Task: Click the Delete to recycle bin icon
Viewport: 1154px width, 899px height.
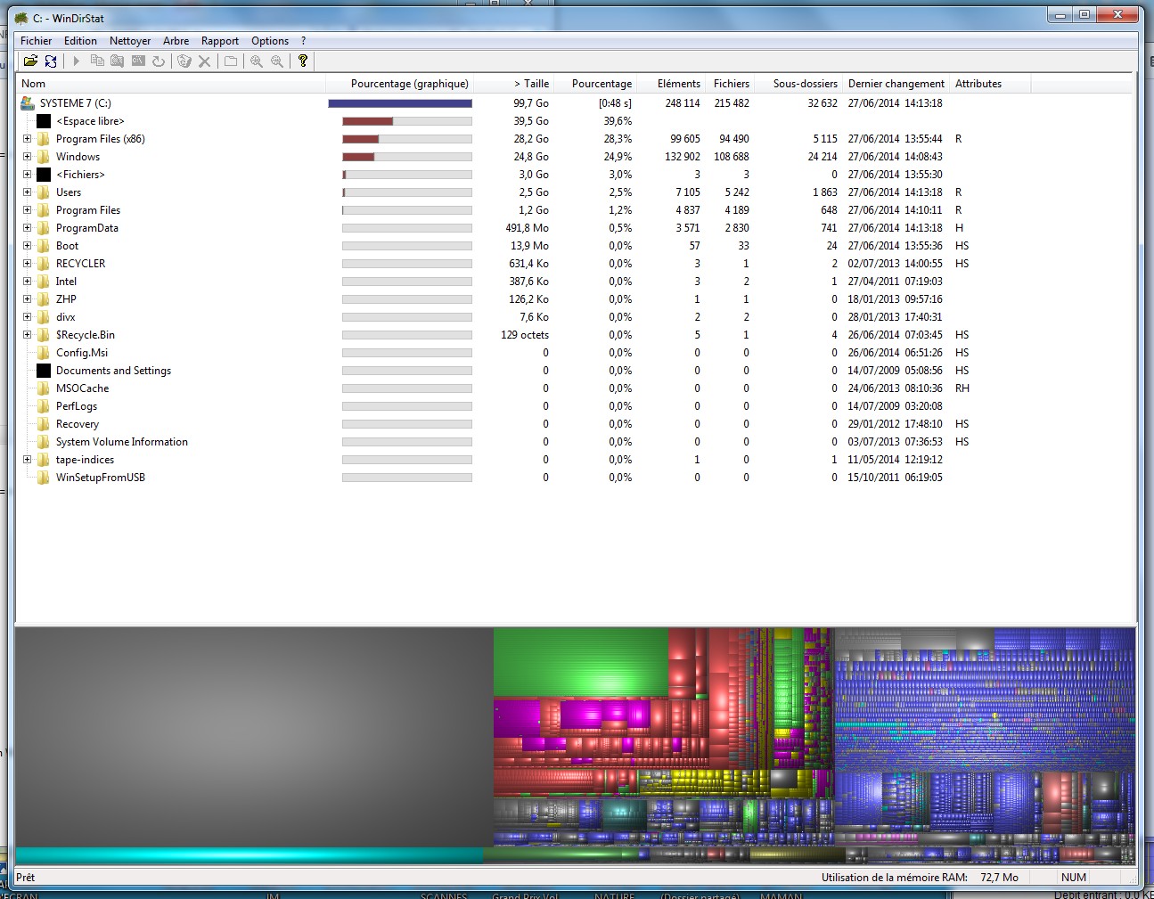Action: [184, 61]
